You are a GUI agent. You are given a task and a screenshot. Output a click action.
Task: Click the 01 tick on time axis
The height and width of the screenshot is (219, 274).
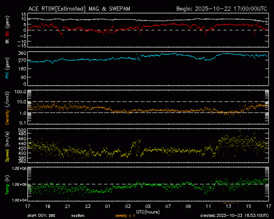click(108, 207)
